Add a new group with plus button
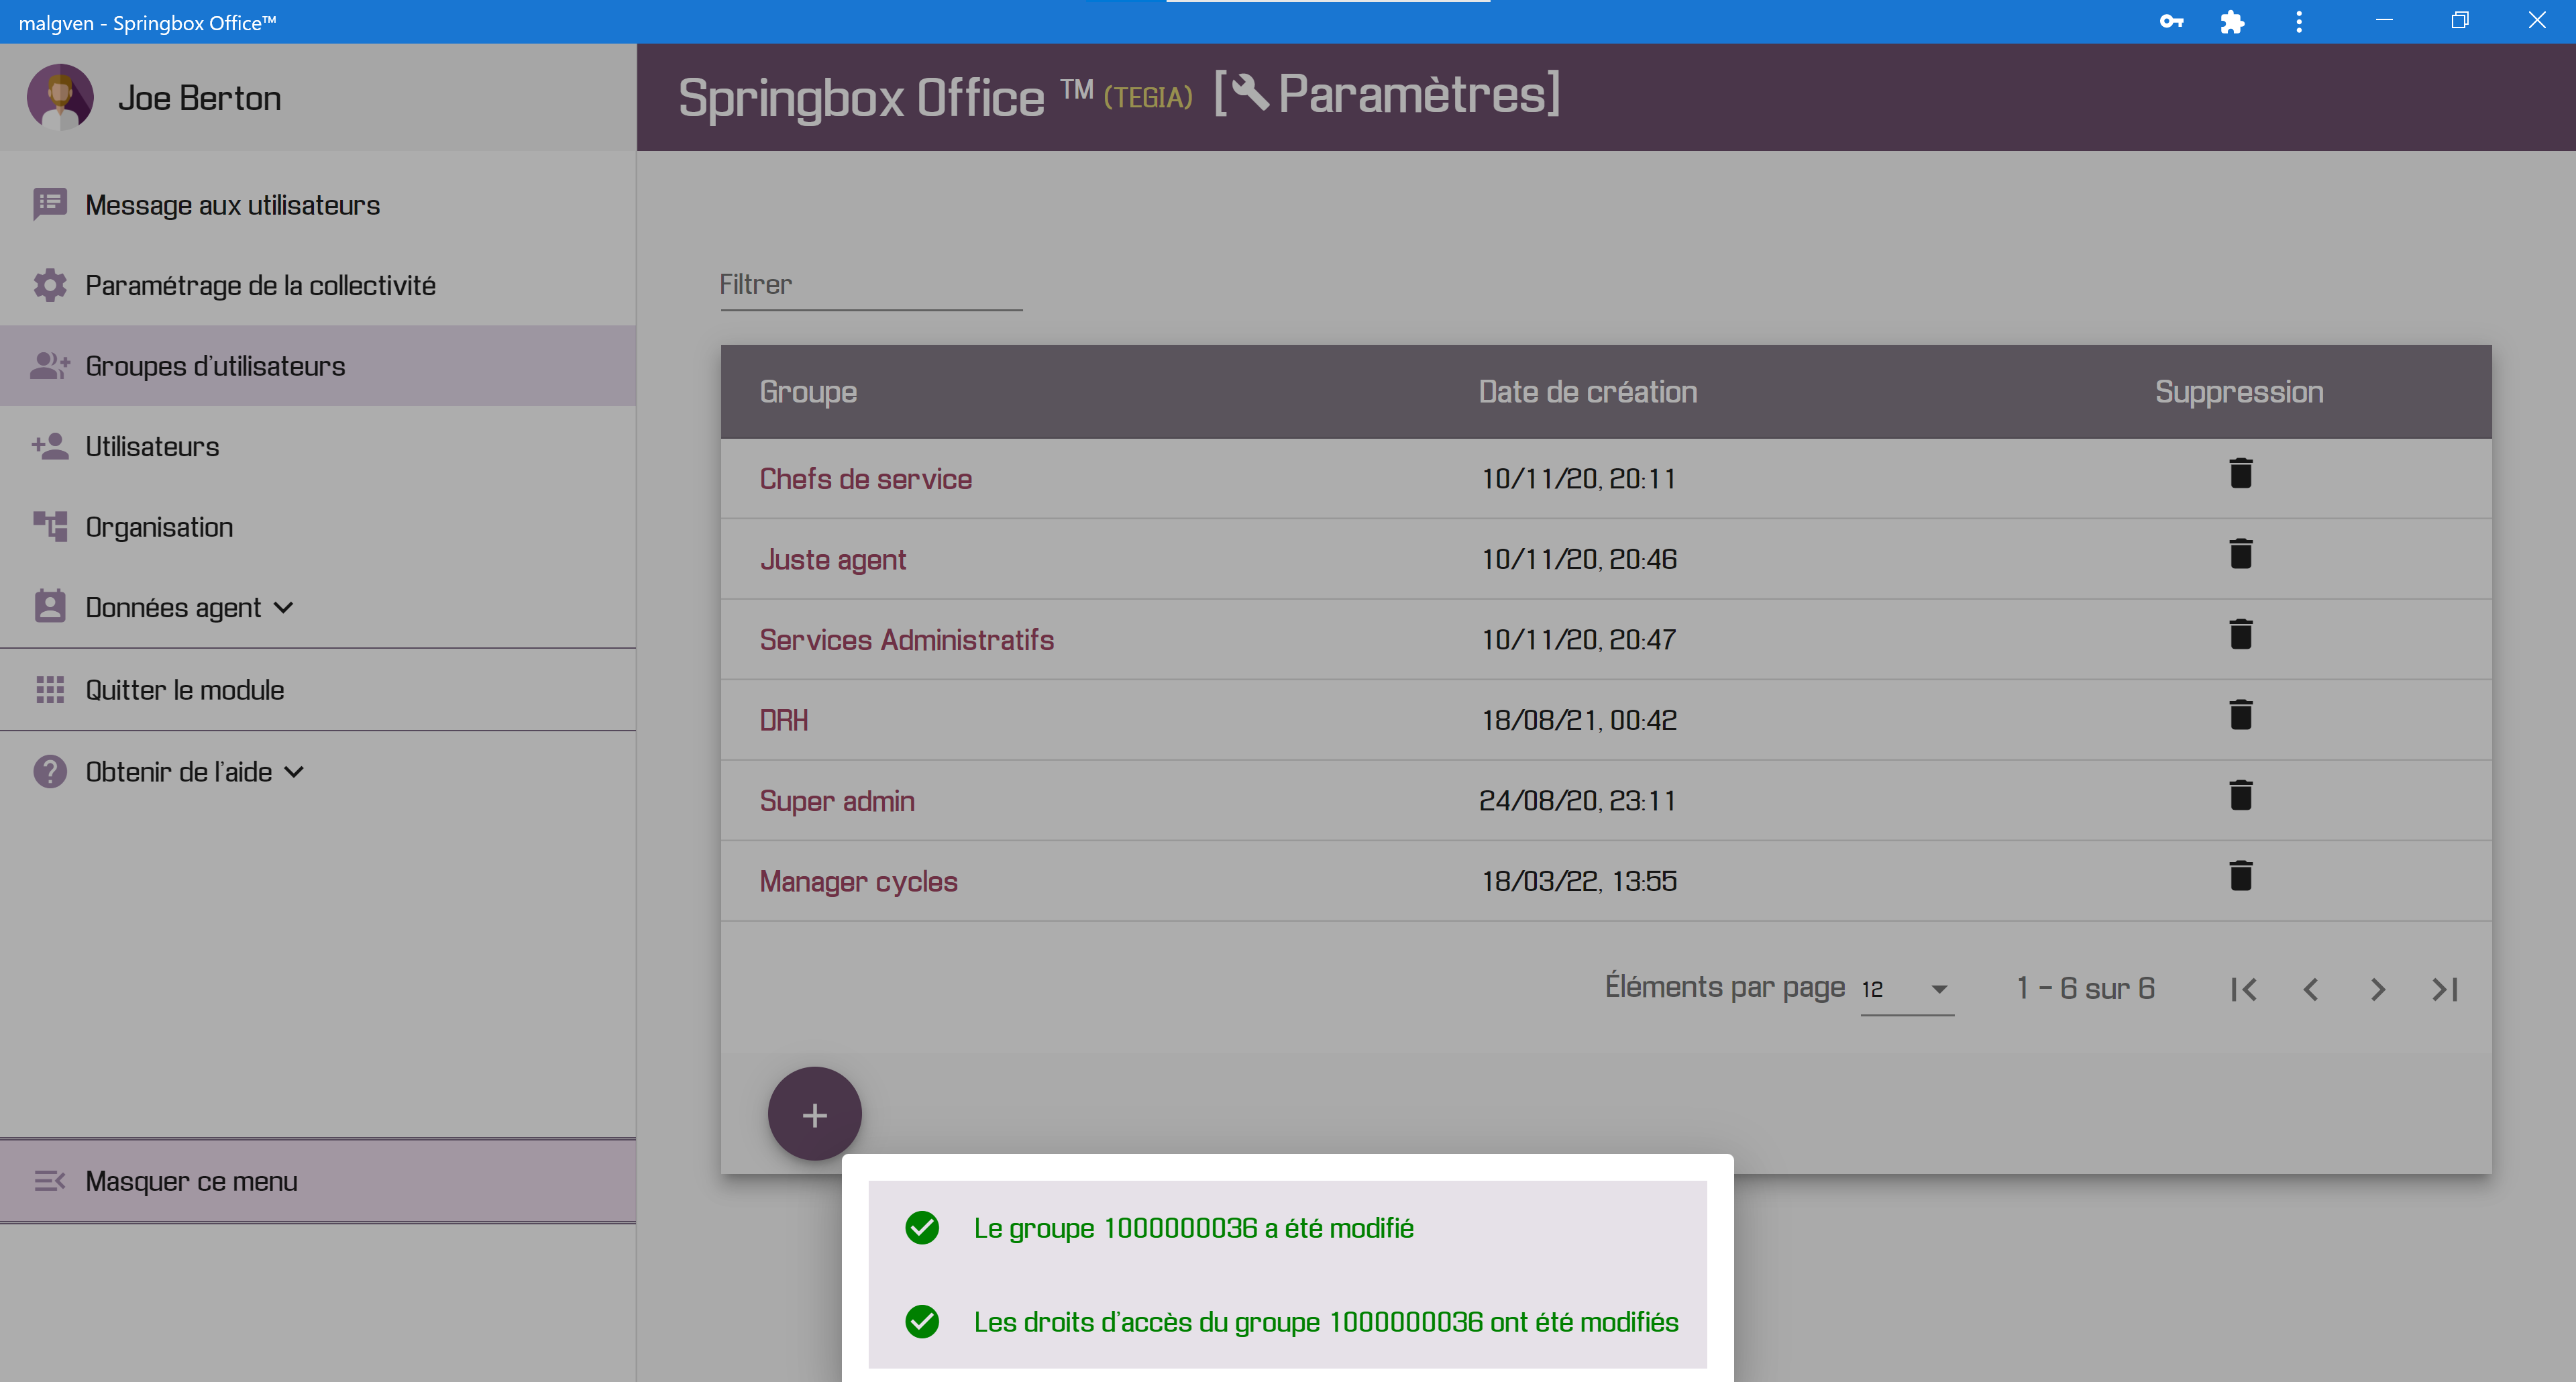The image size is (2576, 1382). click(x=814, y=1114)
